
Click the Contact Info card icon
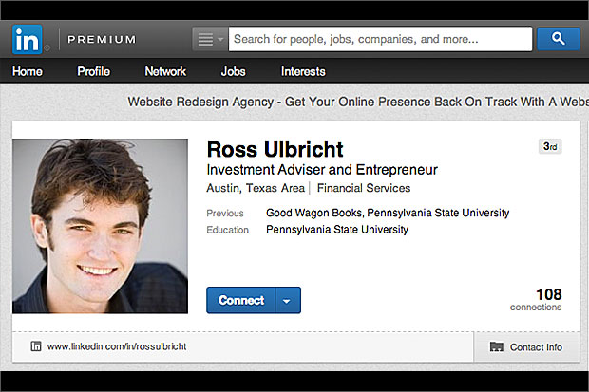pyautogui.click(x=496, y=347)
